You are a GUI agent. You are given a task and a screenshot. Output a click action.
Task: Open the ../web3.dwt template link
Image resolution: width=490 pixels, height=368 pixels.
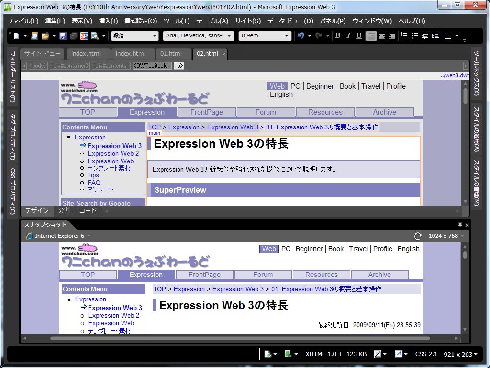(455, 75)
